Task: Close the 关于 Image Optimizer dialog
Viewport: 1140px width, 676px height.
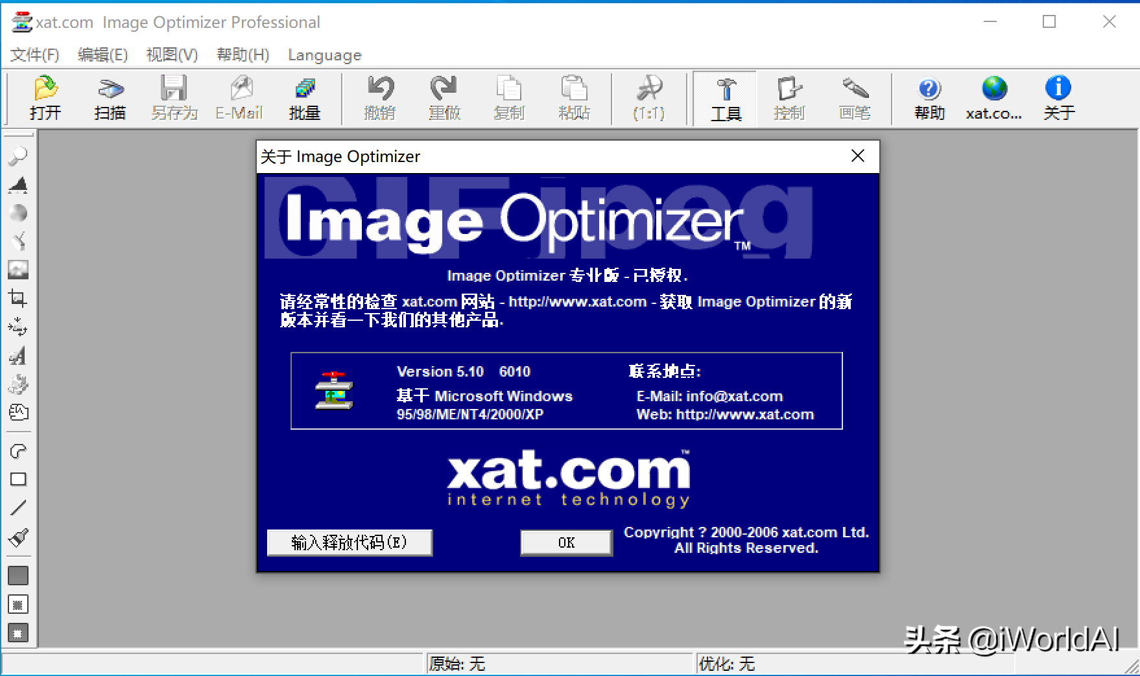Action: 857,156
